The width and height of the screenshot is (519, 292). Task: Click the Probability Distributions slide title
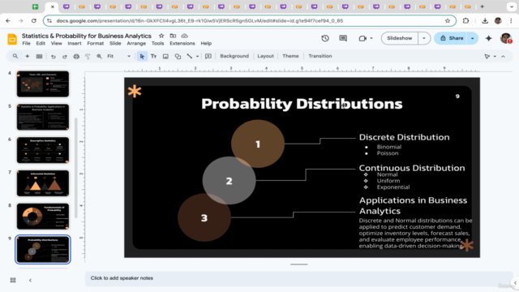pyautogui.click(x=302, y=104)
